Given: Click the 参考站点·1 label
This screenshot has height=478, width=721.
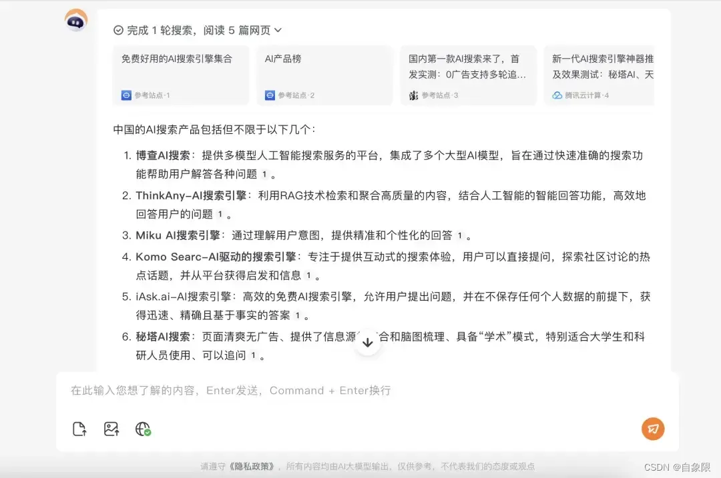Looking at the screenshot, I should (152, 95).
